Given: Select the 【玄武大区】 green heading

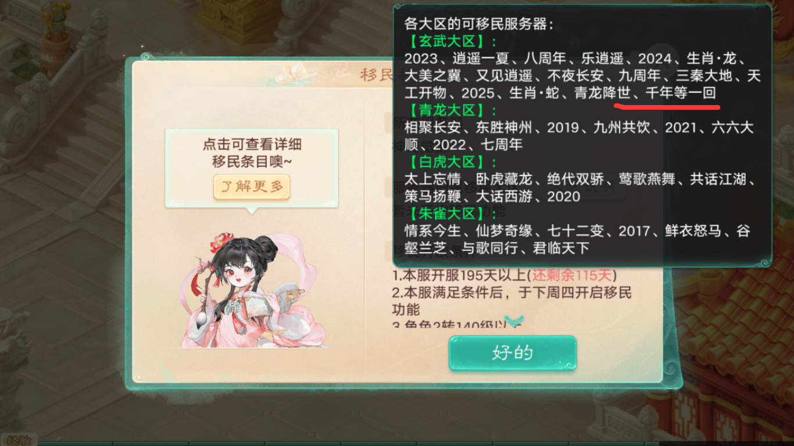Looking at the screenshot, I should (x=448, y=42).
